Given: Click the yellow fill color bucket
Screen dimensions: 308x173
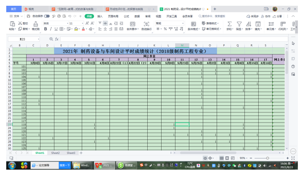Looking at the screenshot, I should pyautogui.click(x=76, y=29).
